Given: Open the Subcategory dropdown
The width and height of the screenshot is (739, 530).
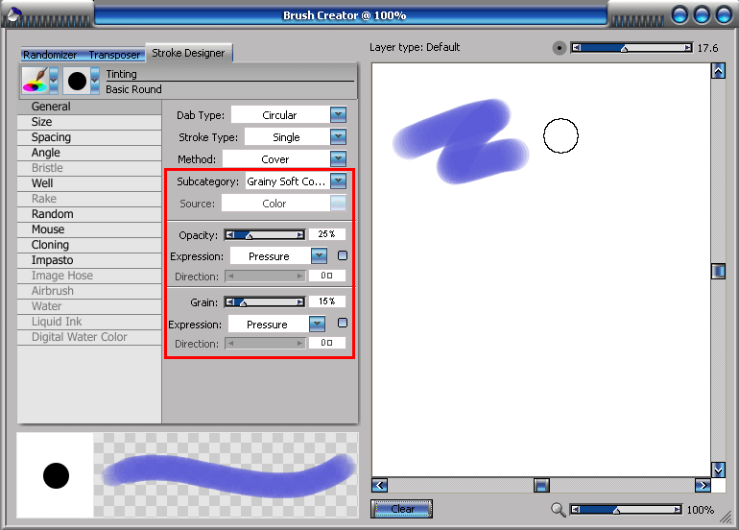Looking at the screenshot, I should (338, 181).
